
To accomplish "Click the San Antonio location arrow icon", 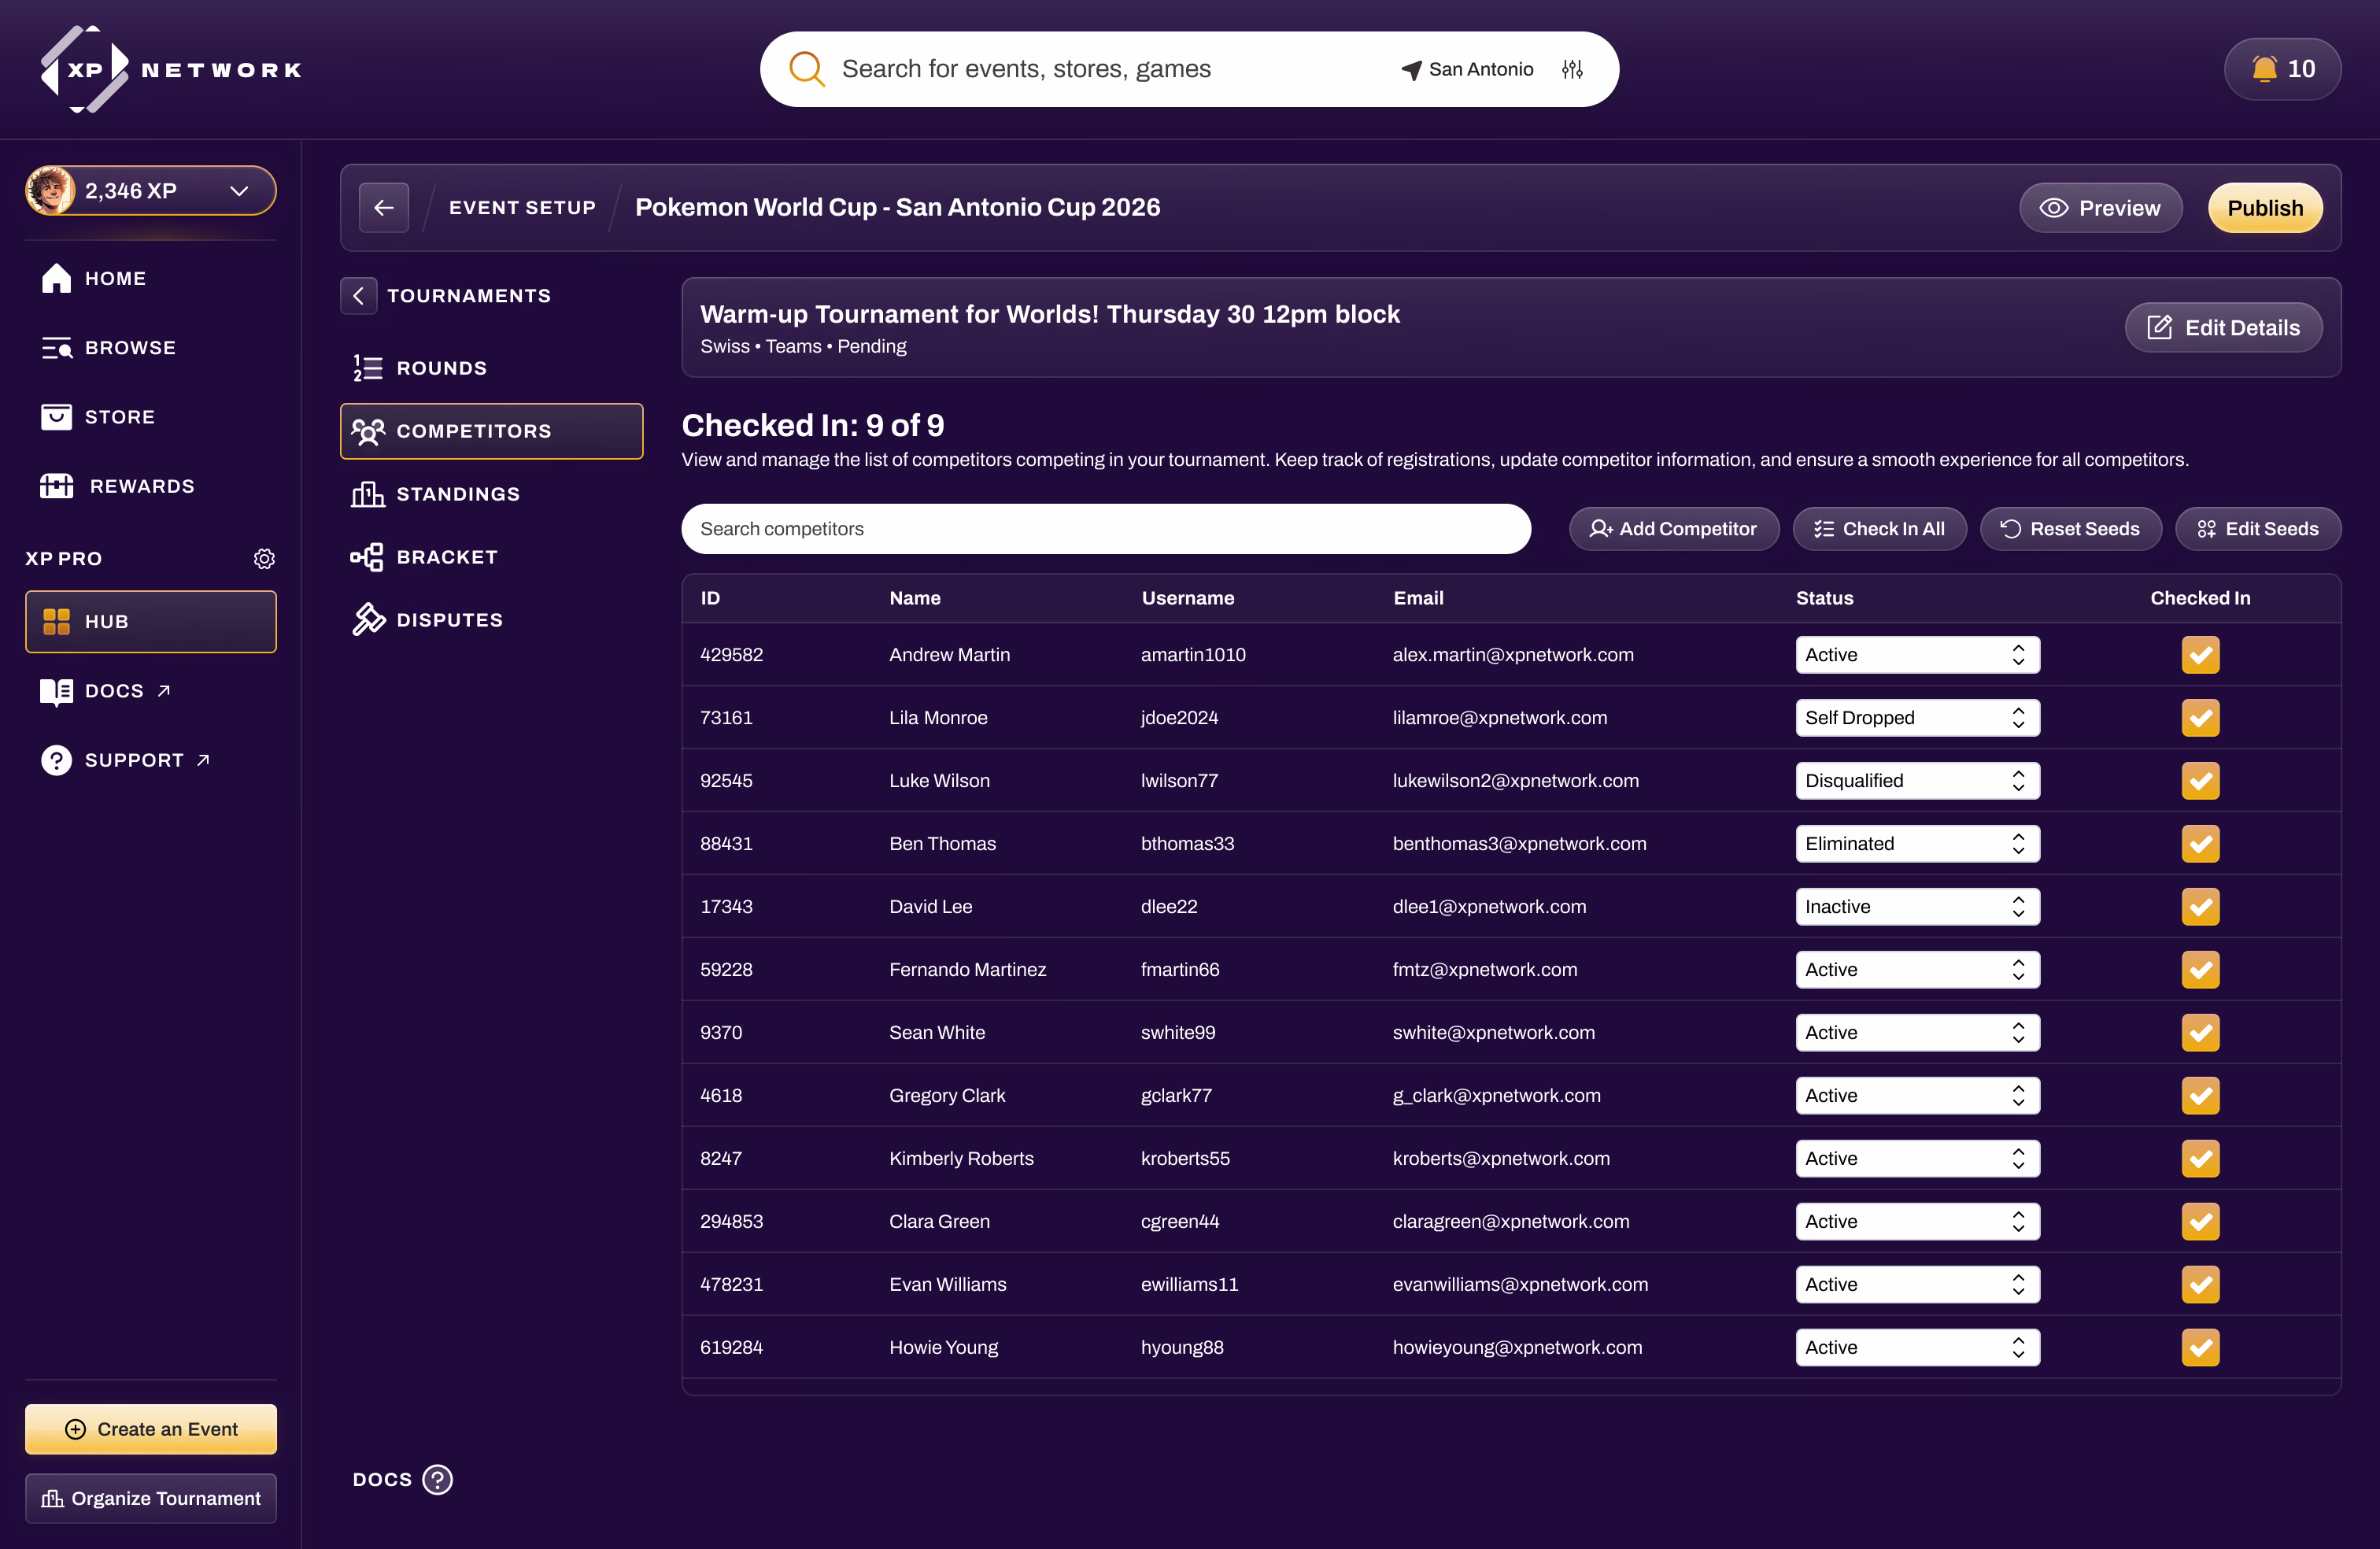I will tap(1411, 69).
